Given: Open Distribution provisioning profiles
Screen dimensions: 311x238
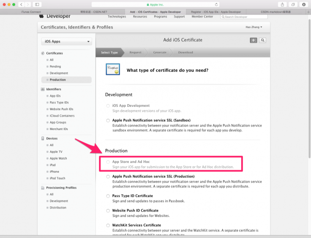Looking at the screenshot, I should click(x=58, y=208).
